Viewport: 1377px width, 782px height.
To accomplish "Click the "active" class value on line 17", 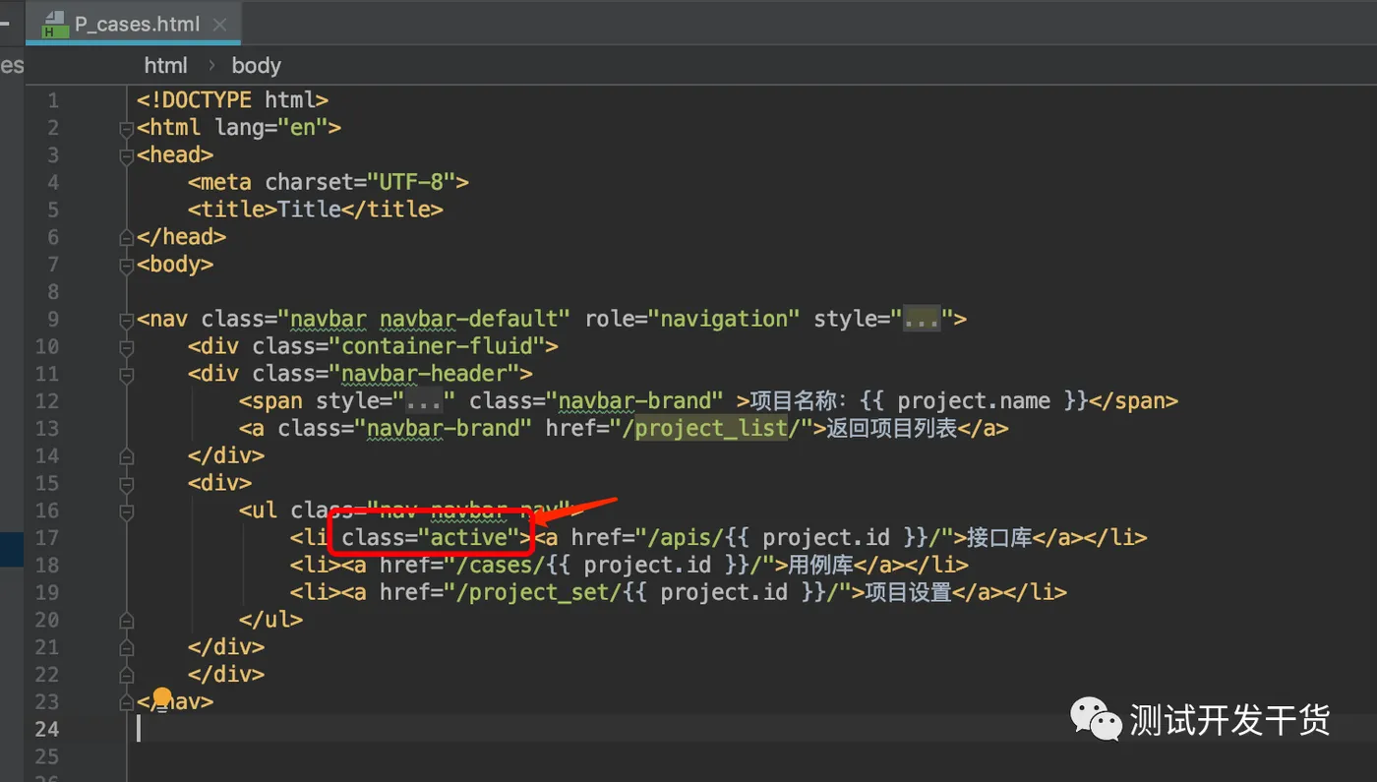I will click(468, 538).
